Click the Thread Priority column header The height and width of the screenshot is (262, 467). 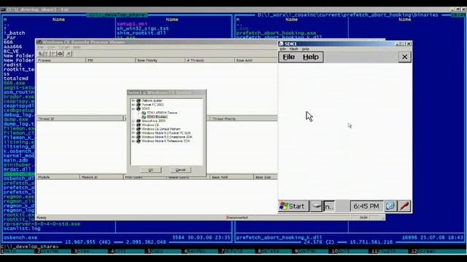pos(244,119)
